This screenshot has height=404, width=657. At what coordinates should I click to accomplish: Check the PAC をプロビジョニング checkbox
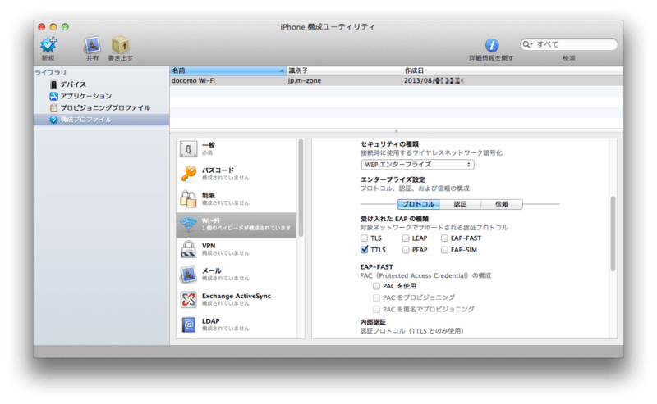[376, 297]
